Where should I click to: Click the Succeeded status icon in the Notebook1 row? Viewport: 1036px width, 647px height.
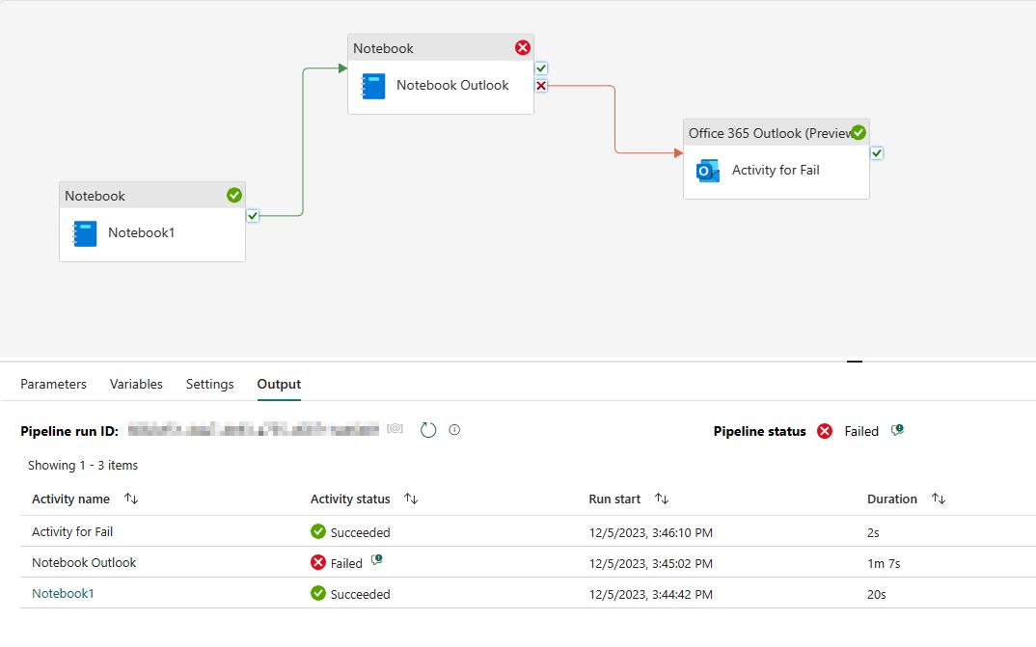(x=317, y=593)
